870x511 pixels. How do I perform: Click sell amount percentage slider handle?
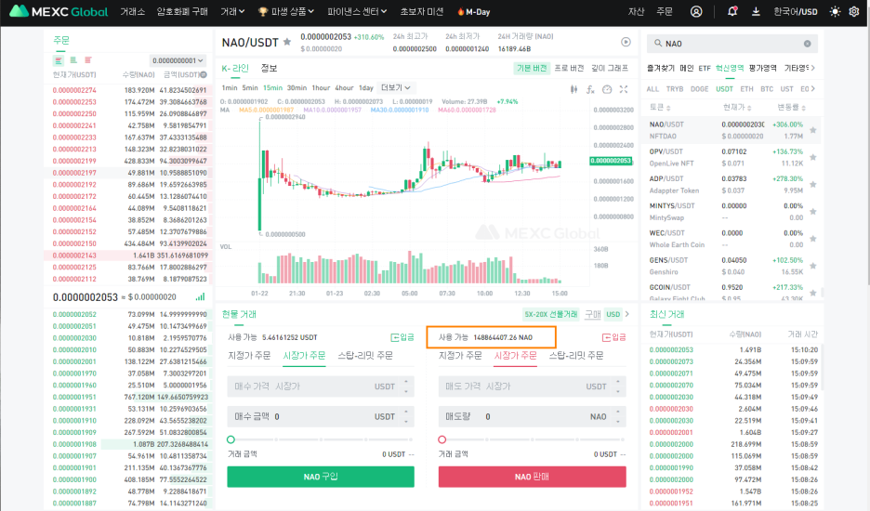[x=442, y=439]
